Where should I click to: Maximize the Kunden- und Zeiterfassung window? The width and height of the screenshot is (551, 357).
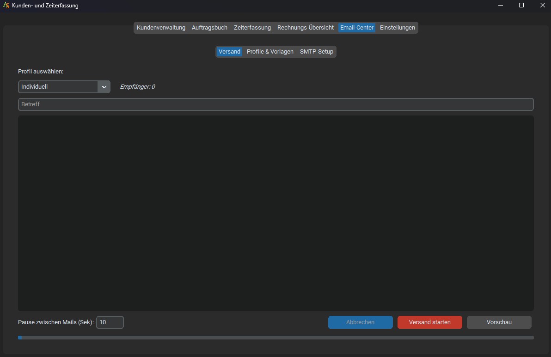pos(521,5)
